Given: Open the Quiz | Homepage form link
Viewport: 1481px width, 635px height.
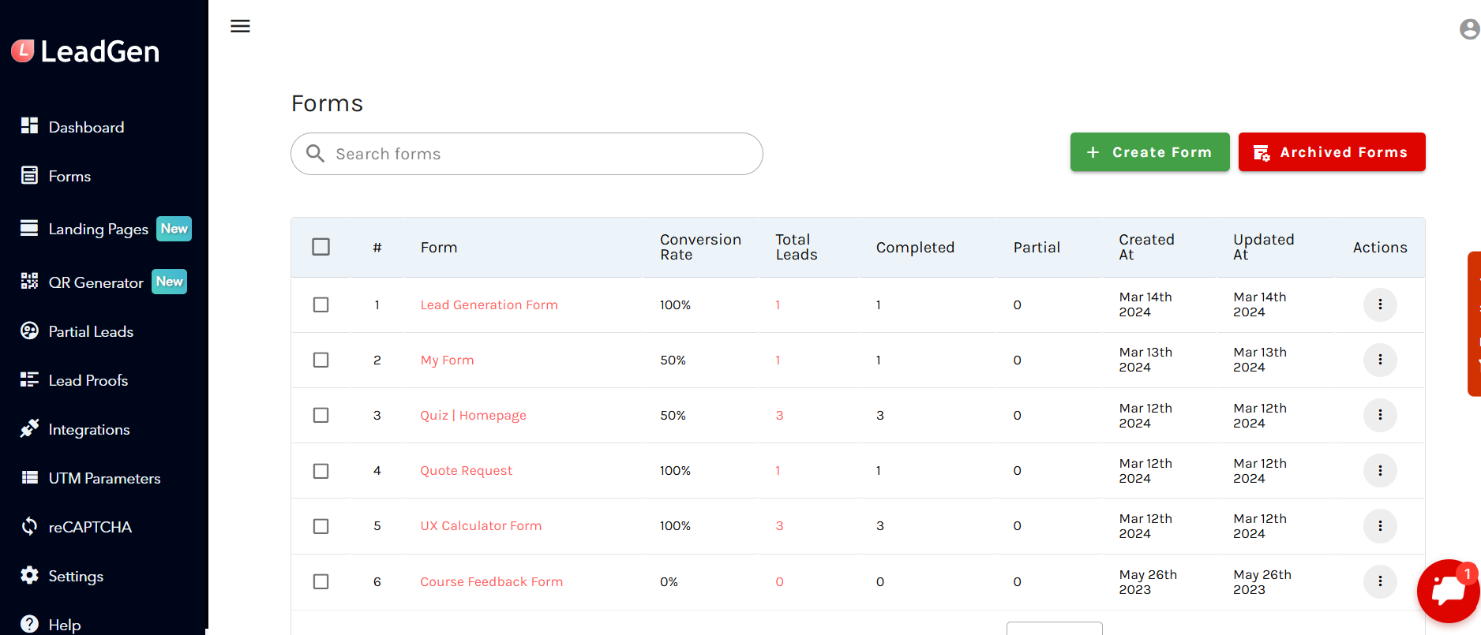Looking at the screenshot, I should click(473, 415).
